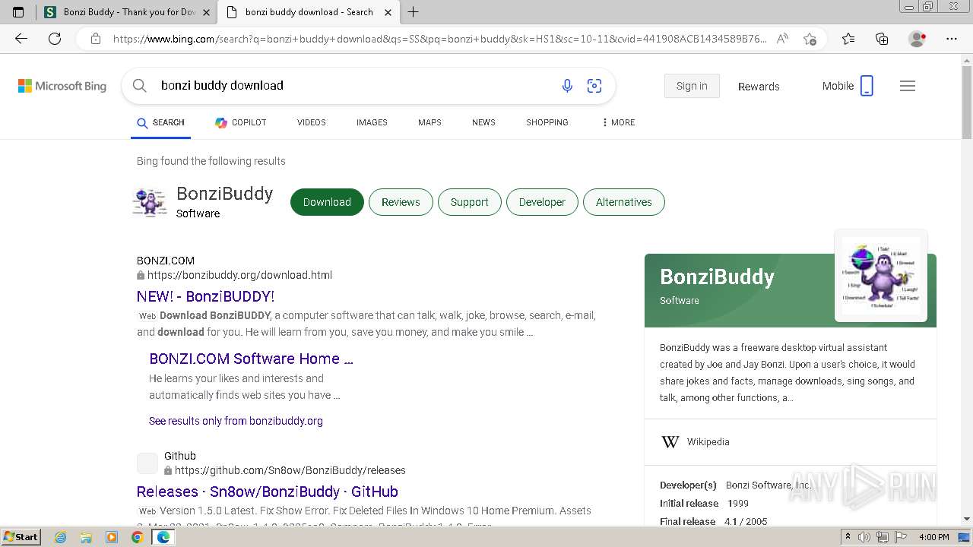Open the Edge tab actions menu icon

pyautogui.click(x=18, y=12)
